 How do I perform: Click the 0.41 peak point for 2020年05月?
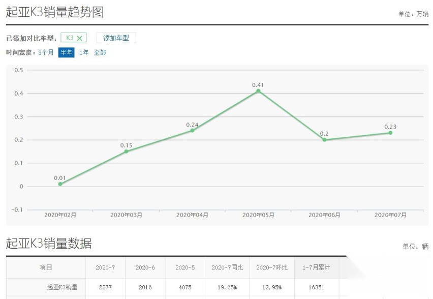point(258,91)
